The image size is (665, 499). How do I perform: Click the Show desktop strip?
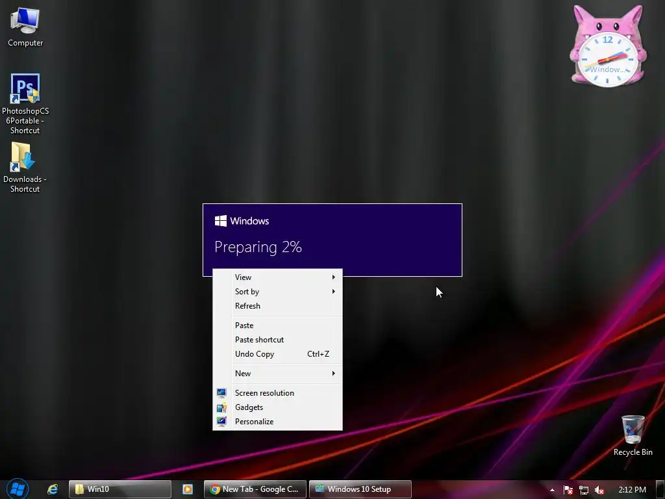click(x=660, y=489)
